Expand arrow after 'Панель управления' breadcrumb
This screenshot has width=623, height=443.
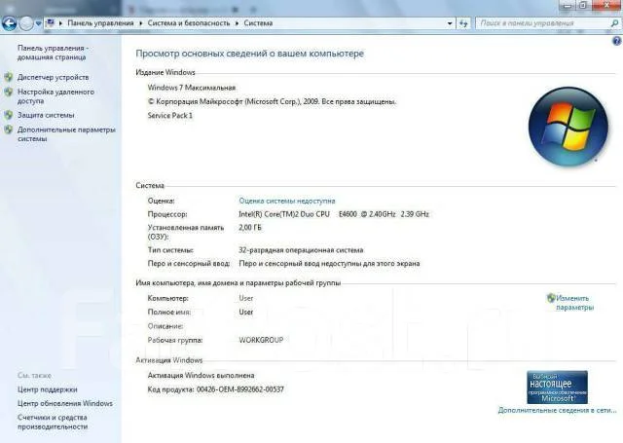[140, 23]
